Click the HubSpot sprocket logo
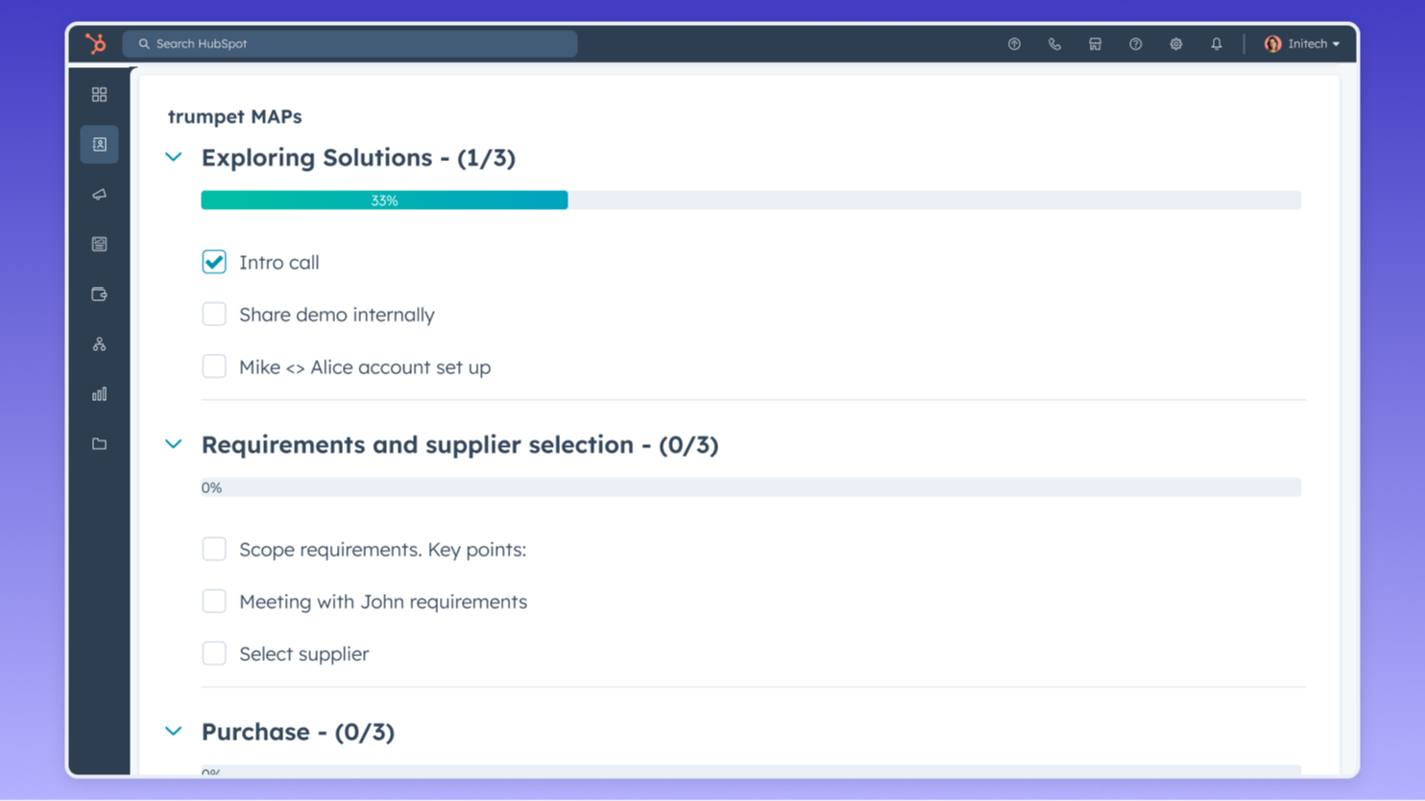This screenshot has height=801, width=1425. tap(95, 43)
